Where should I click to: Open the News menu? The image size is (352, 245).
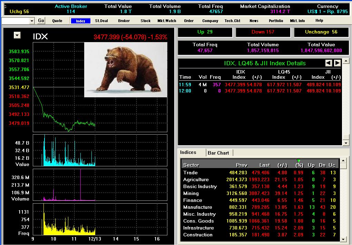[254, 21]
